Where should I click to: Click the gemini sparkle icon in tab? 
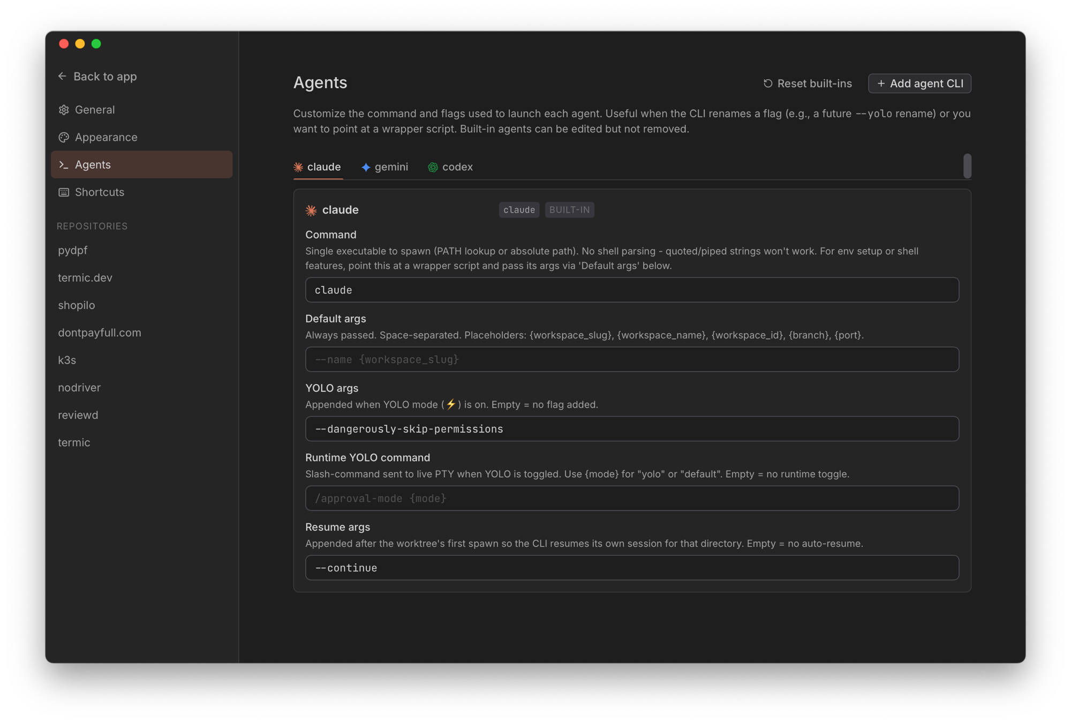pos(366,167)
